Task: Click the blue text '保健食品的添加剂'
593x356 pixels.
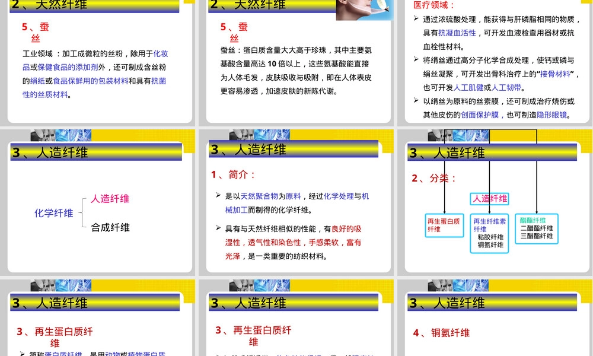Action: point(68,67)
